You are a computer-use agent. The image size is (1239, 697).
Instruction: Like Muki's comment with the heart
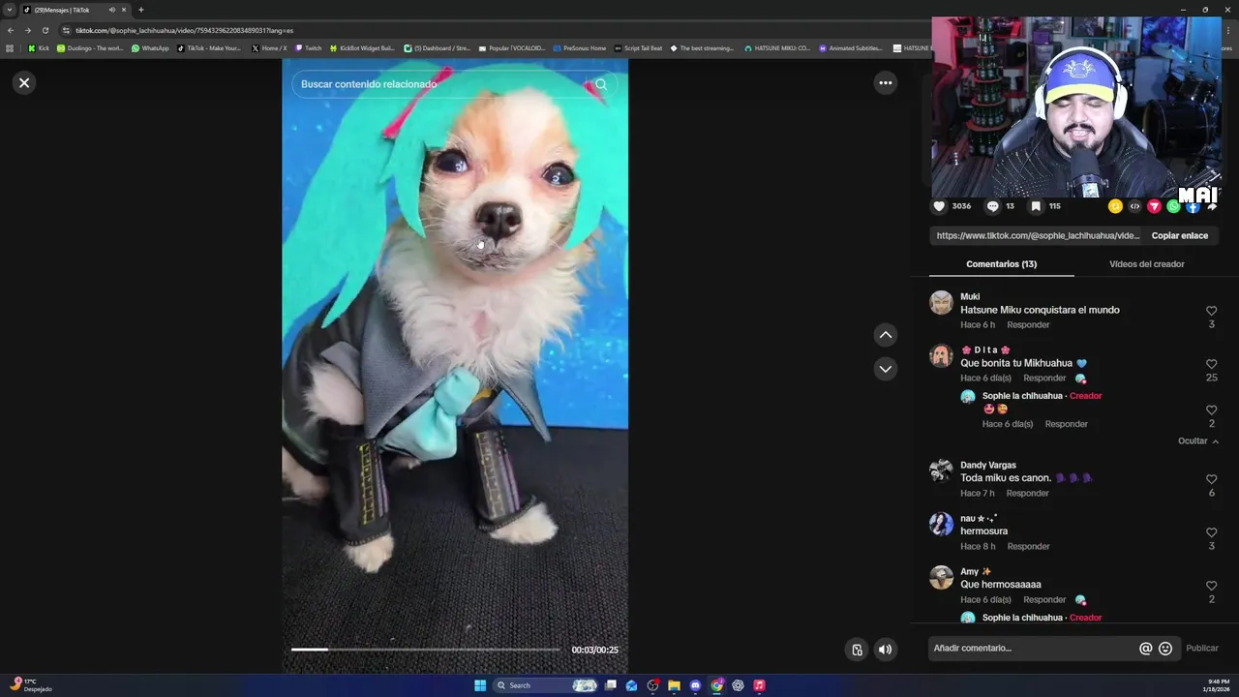click(x=1211, y=311)
